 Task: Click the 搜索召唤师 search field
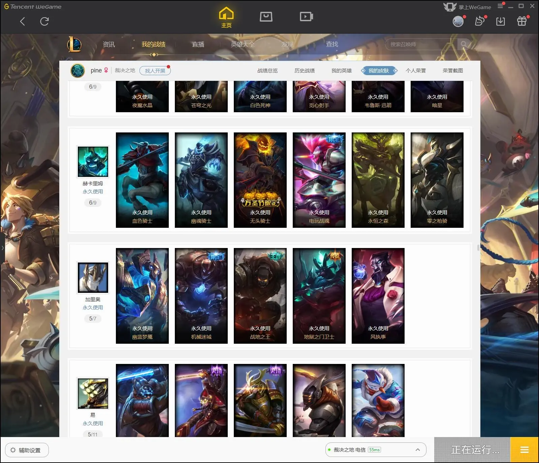pyautogui.click(x=421, y=44)
